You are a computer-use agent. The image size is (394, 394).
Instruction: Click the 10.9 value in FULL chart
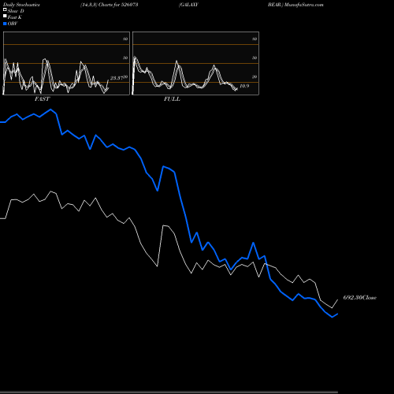coord(244,86)
